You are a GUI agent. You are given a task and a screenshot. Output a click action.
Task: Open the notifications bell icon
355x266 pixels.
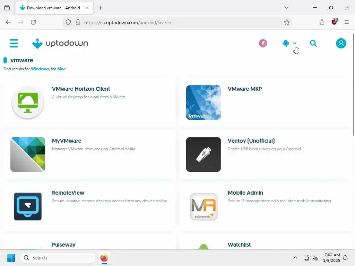pyautogui.click(x=345, y=258)
